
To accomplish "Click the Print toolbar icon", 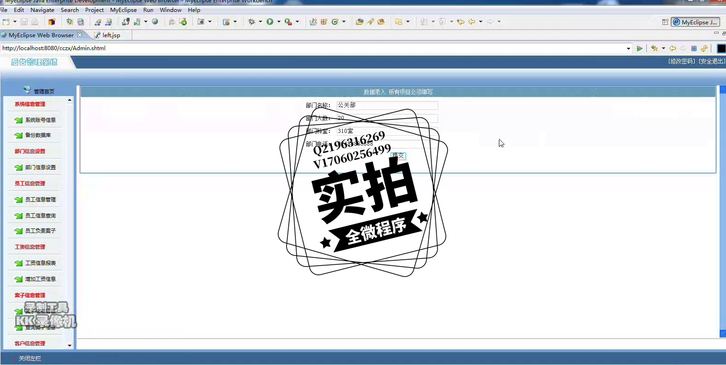I will 35,22.
